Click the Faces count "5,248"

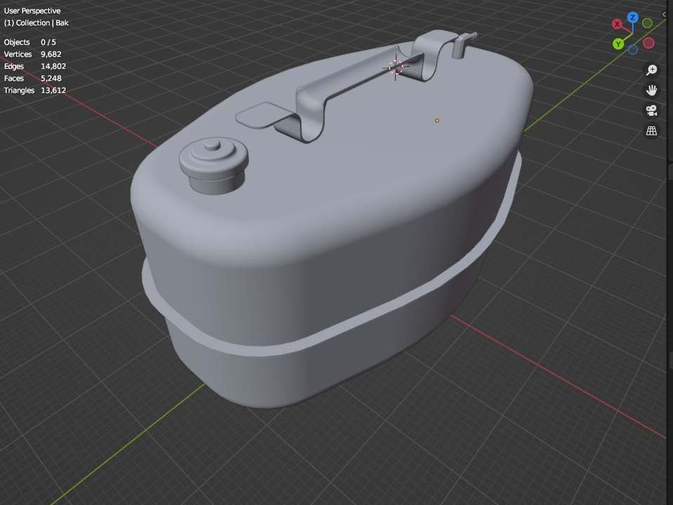point(51,78)
